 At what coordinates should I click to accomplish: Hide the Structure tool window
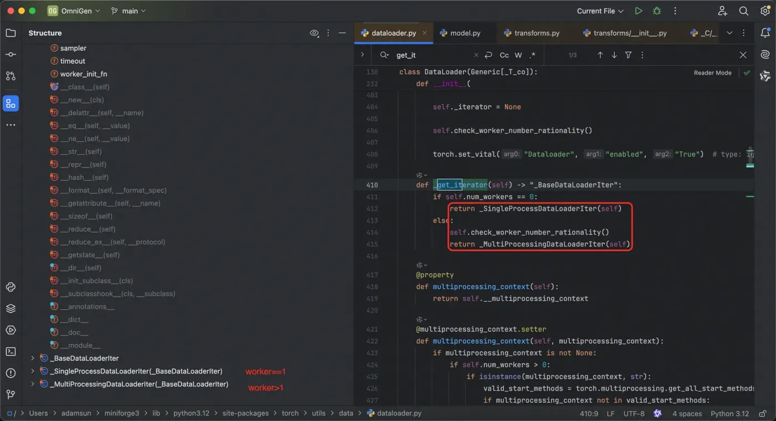pyautogui.click(x=343, y=33)
